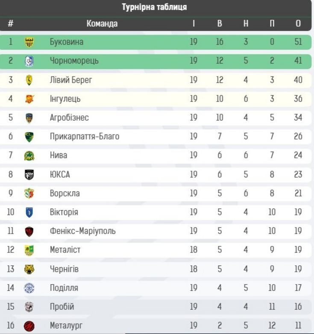Click the Чернігів team logo icon

(x=29, y=269)
